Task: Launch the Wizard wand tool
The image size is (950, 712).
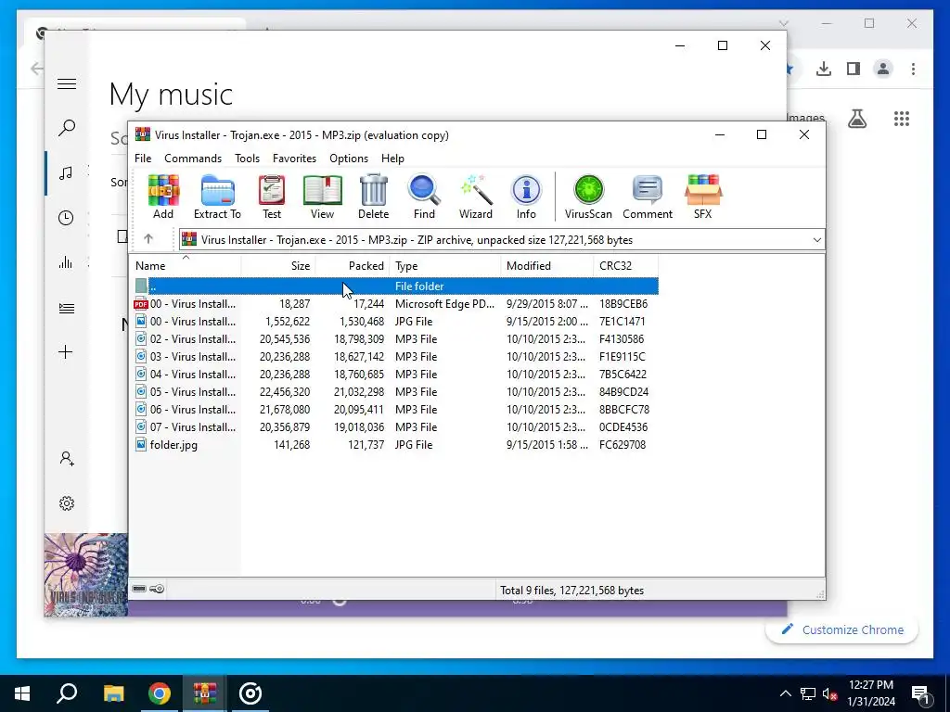Action: click(x=476, y=197)
